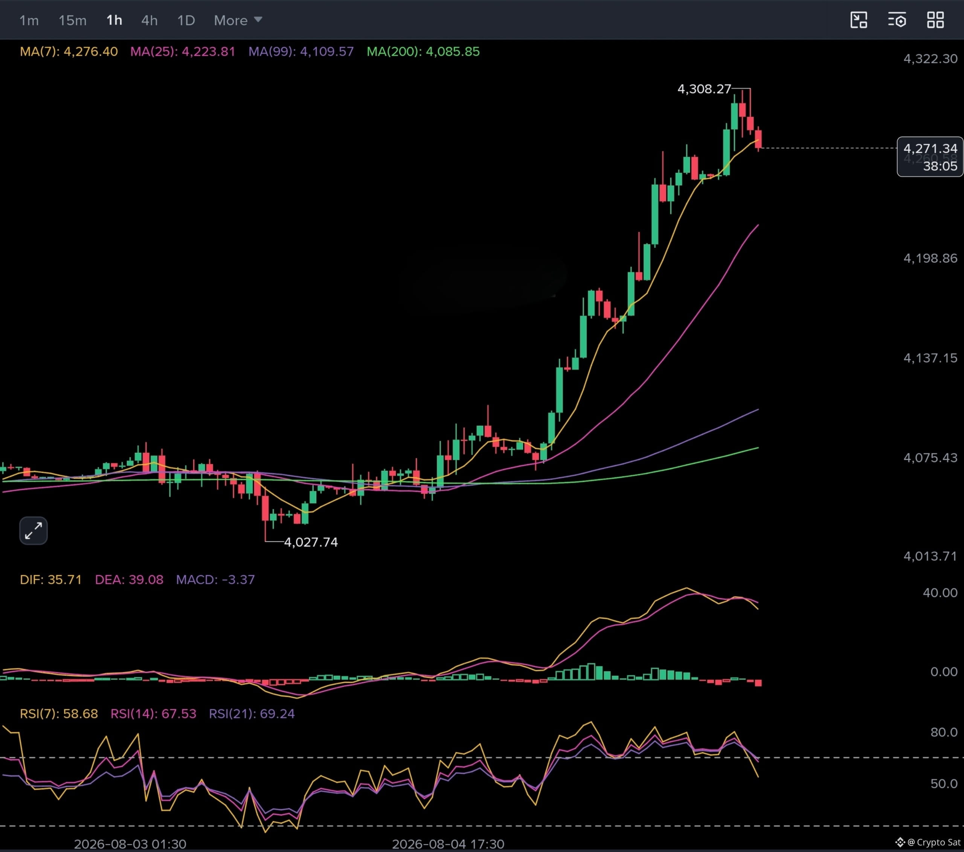Click the RSI(14): 67.53 label

tap(153, 713)
